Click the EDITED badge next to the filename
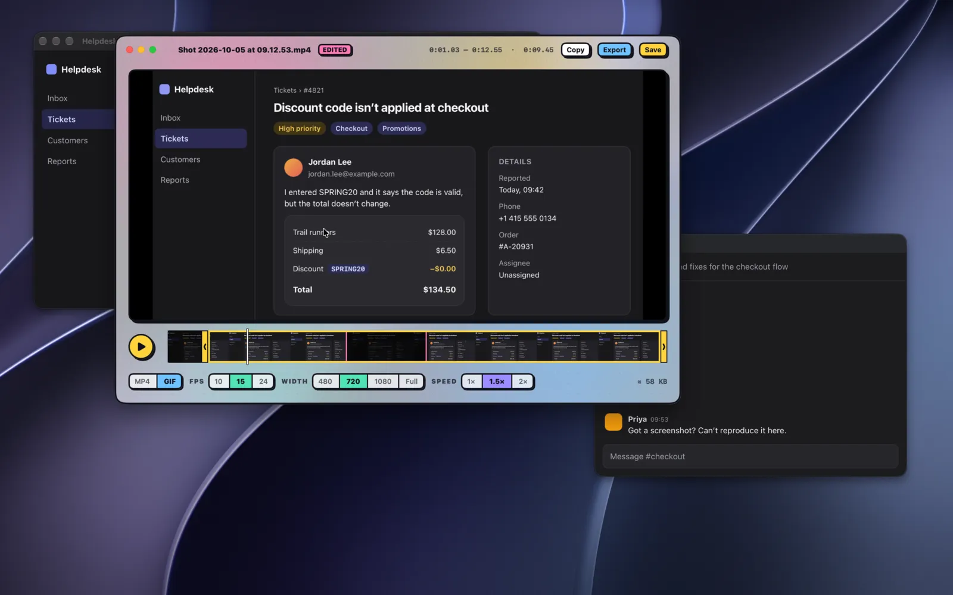This screenshot has width=953, height=595. pos(335,50)
